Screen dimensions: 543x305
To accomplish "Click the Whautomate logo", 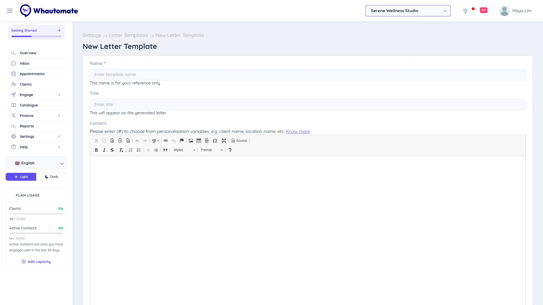I will pyautogui.click(x=49, y=11).
